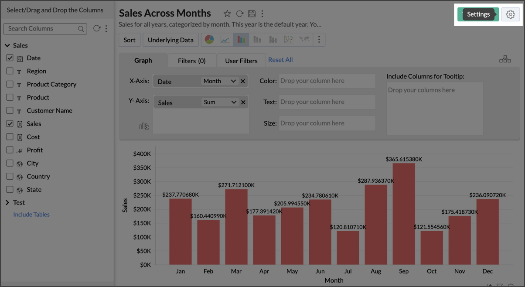Click the September sales bar
This screenshot has width=525, height=287.
[x=404, y=214]
